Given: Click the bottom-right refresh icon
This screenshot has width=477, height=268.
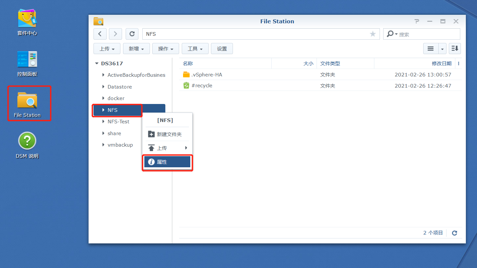Looking at the screenshot, I should 454,233.
